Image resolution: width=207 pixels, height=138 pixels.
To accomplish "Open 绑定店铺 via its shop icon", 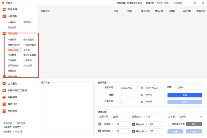I will [4, 9].
